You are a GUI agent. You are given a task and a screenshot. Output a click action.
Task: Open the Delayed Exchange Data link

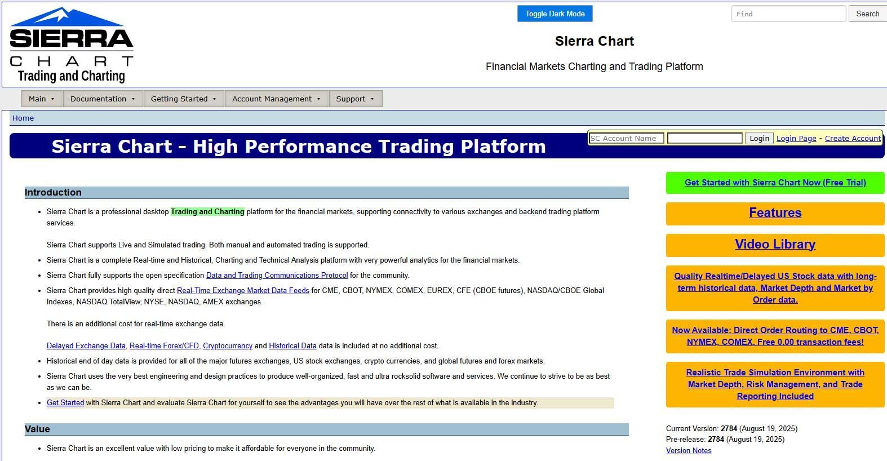tap(86, 345)
